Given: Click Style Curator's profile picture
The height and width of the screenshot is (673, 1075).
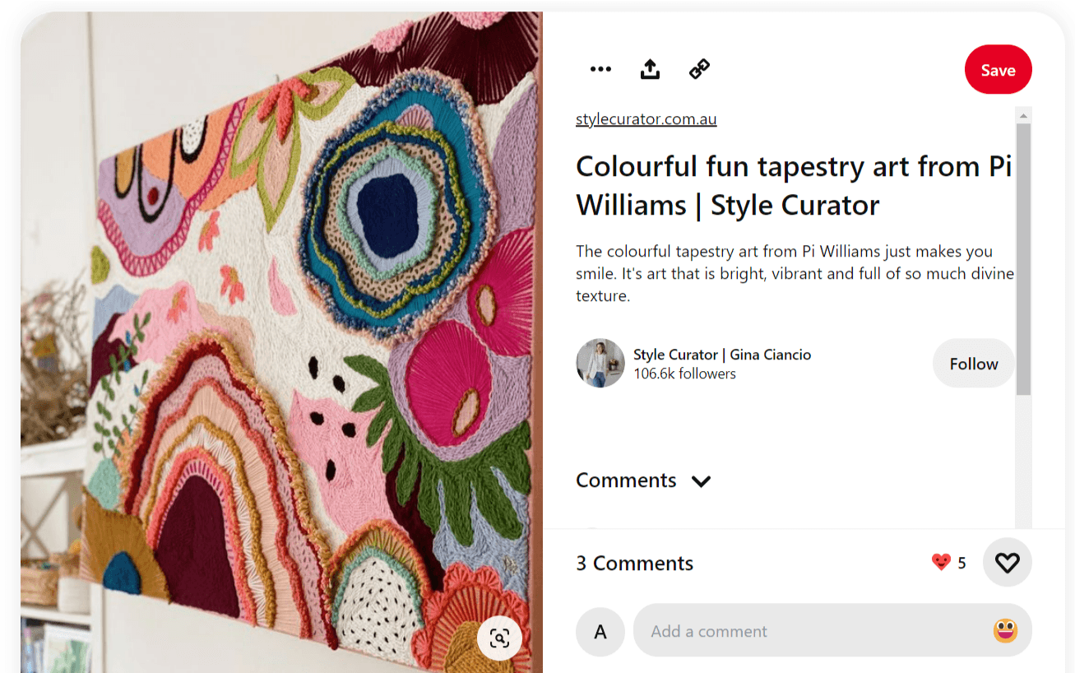Looking at the screenshot, I should click(600, 363).
